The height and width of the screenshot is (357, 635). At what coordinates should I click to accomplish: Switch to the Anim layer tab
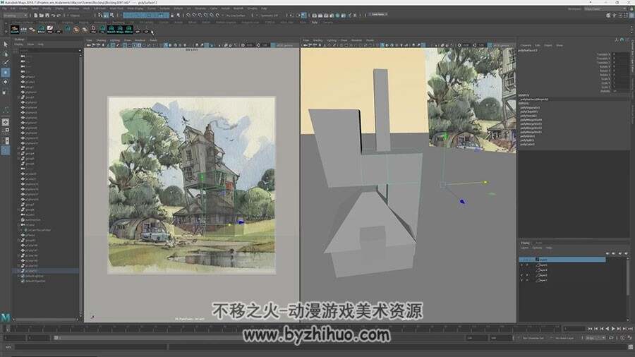[x=538, y=243]
